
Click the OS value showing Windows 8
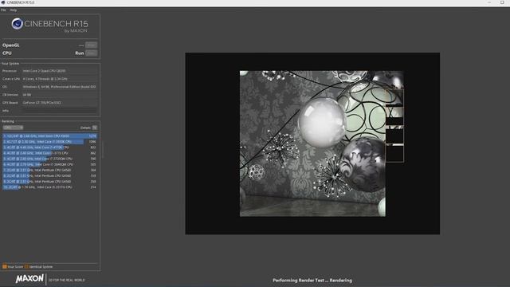59,87
